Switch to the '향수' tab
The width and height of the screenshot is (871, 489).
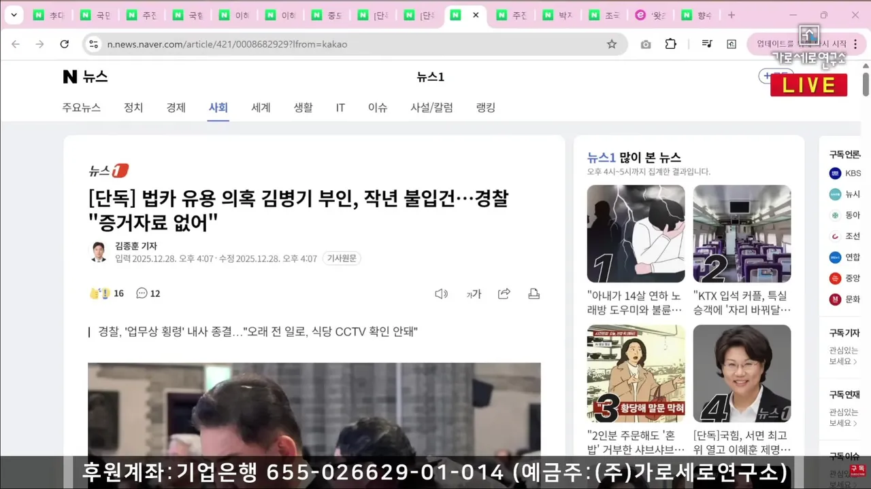tap(696, 15)
